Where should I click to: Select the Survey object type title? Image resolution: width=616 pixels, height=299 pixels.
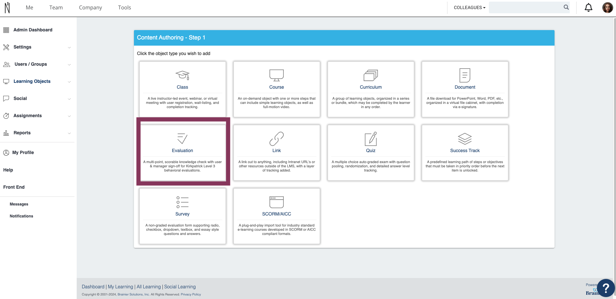click(182, 214)
